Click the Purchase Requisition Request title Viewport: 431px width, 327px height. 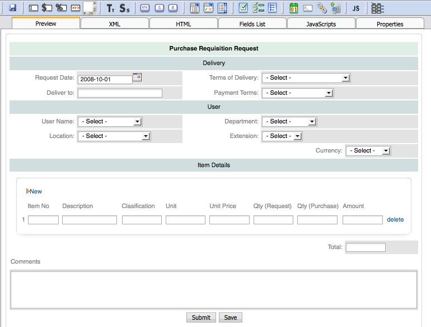pyautogui.click(x=214, y=48)
